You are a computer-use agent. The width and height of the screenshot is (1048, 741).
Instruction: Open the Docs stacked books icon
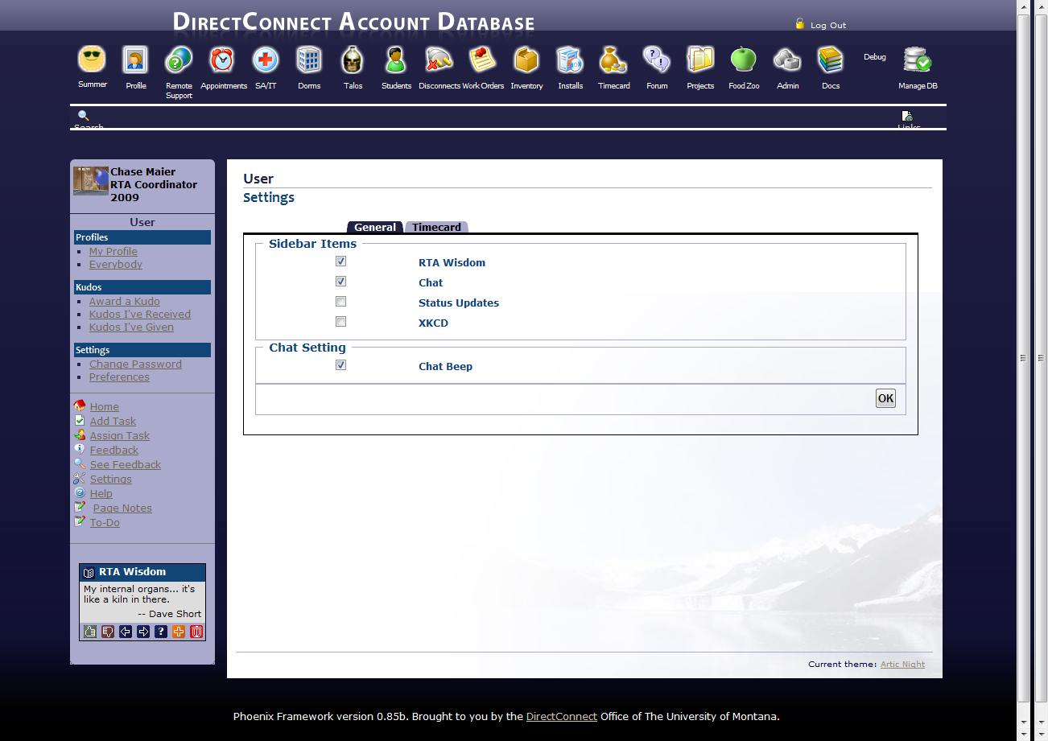tap(831, 60)
